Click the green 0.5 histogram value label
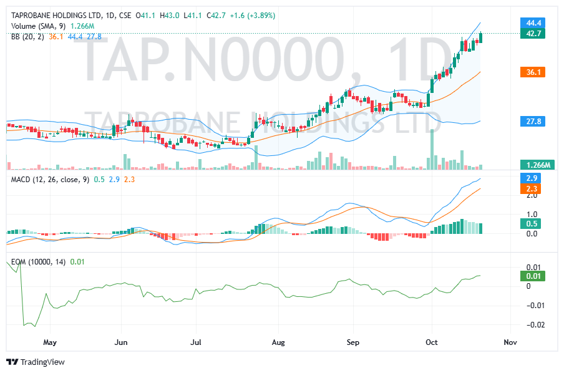Screen dimensions: 564x373 532,224
